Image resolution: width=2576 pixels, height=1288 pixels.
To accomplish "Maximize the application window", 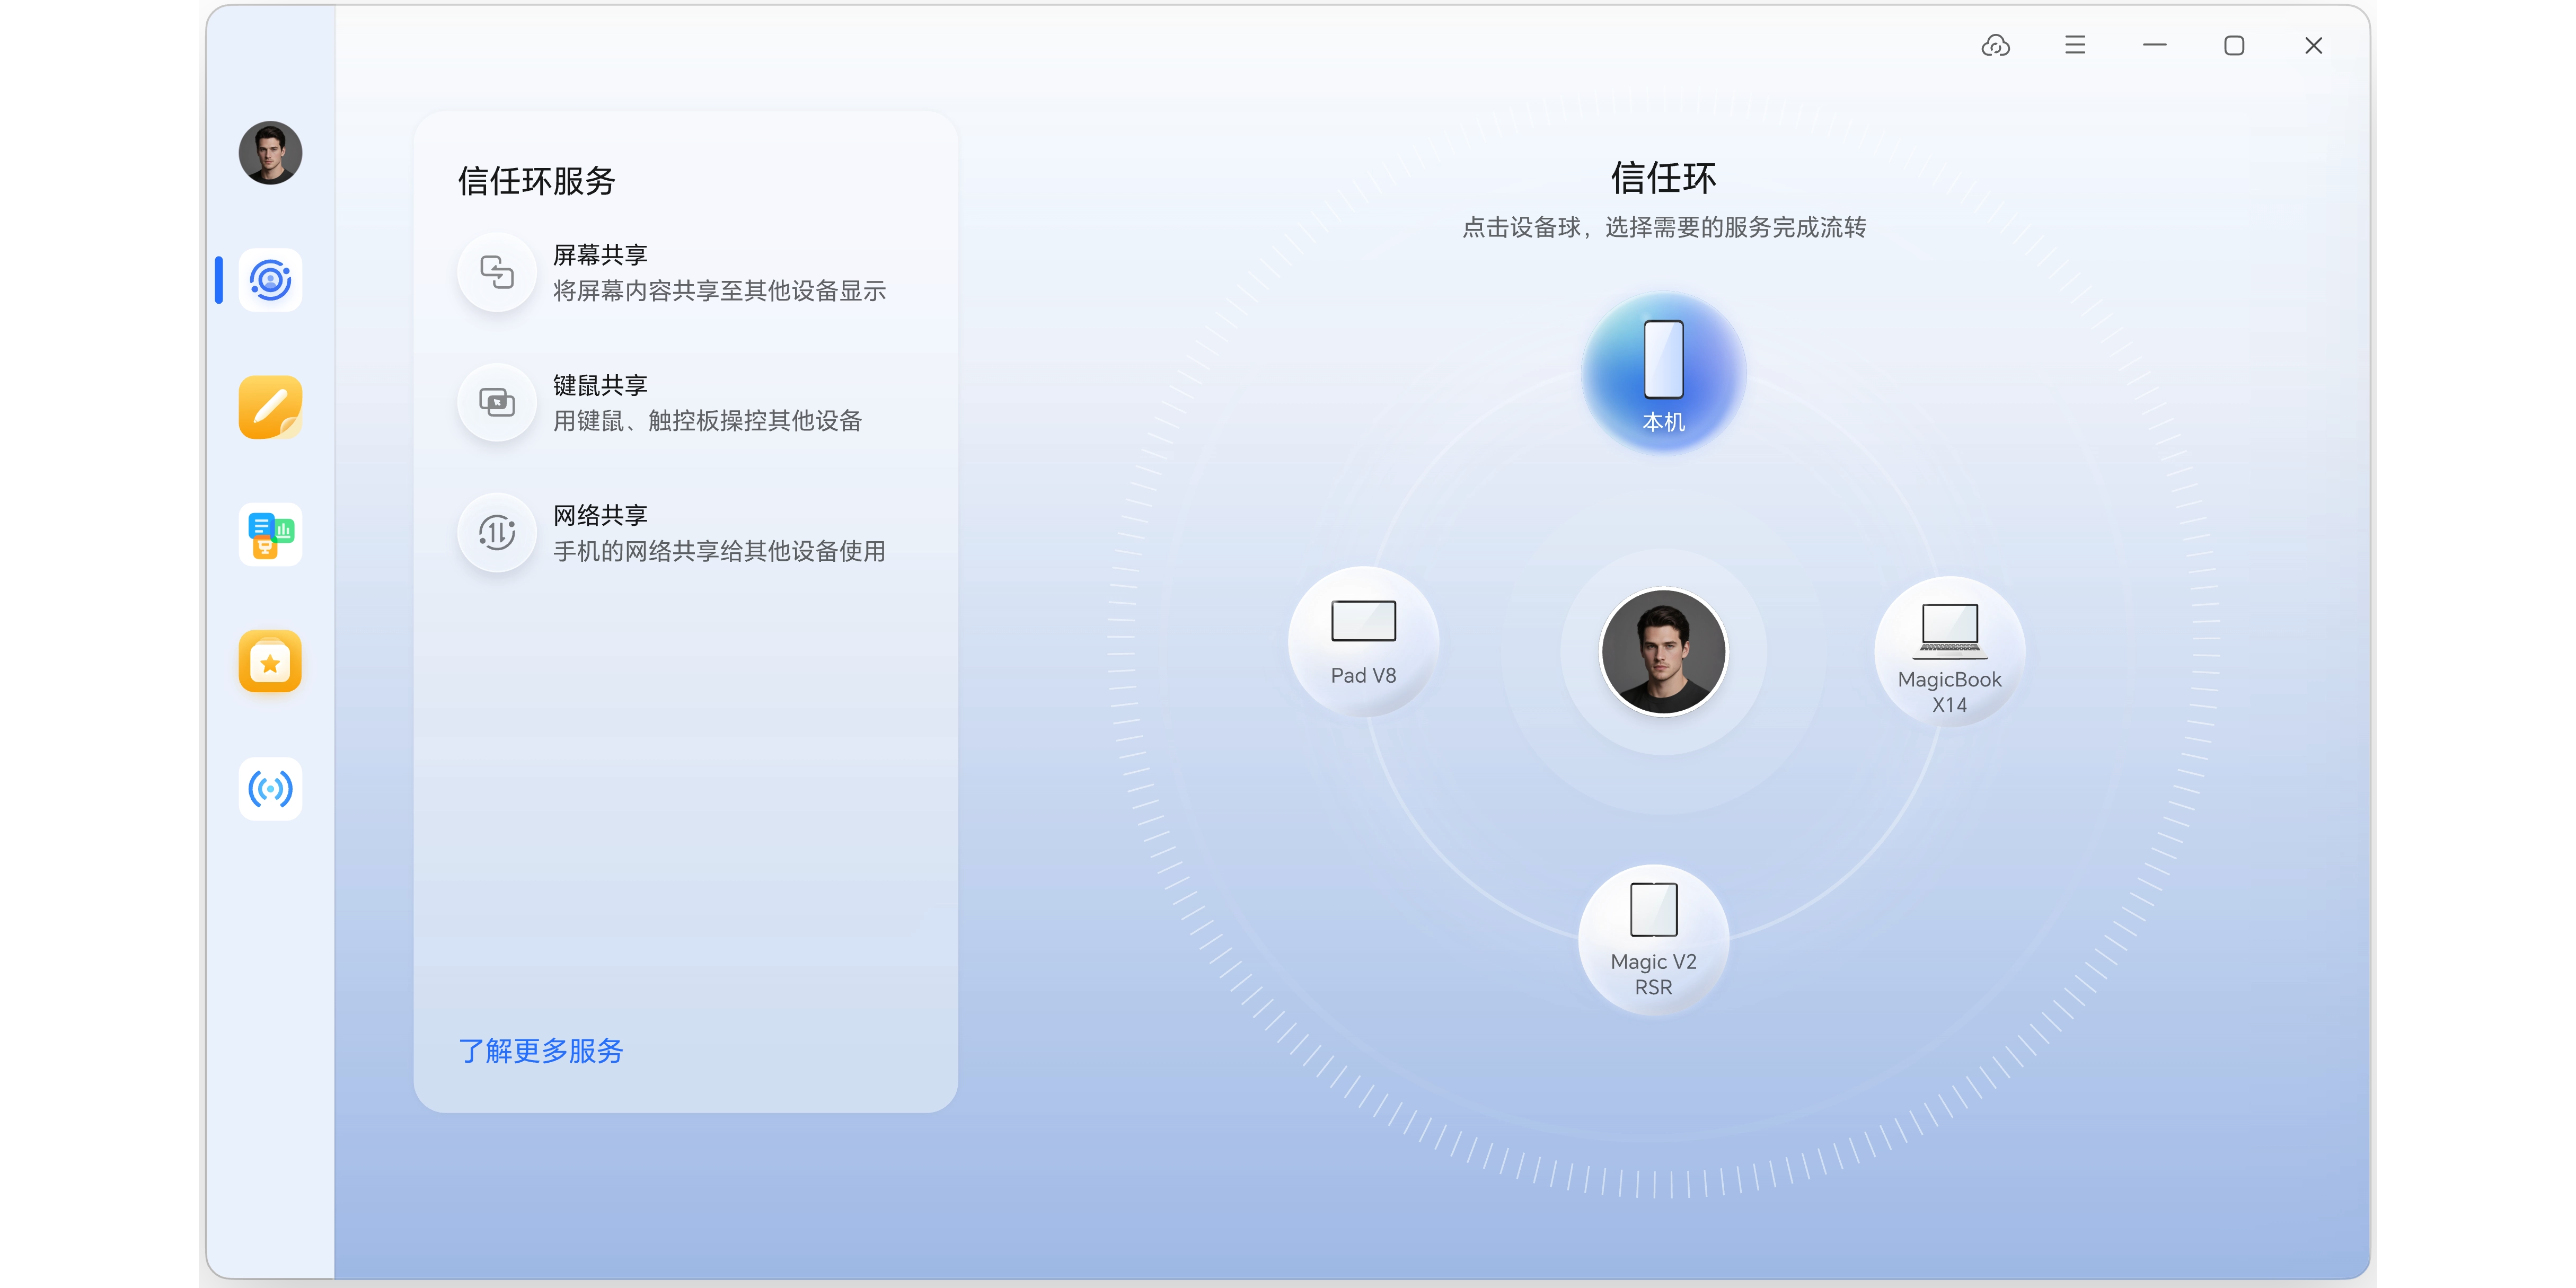I will (2234, 46).
